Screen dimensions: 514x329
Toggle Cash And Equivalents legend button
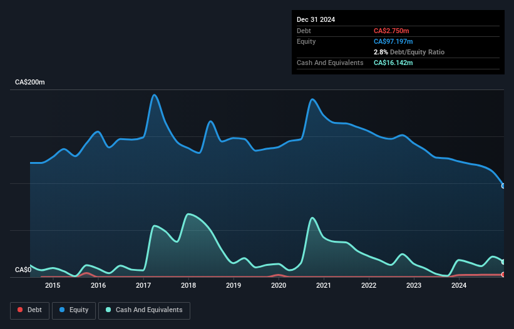(144, 310)
